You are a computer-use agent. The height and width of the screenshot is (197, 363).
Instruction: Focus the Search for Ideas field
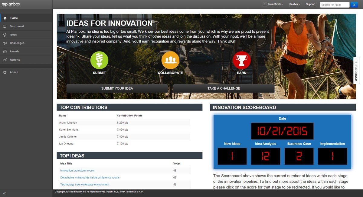pos(335,5)
